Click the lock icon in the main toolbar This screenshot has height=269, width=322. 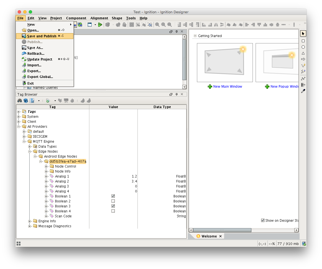click(124, 25)
